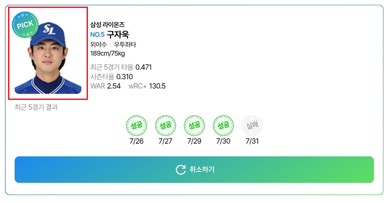
Task: Click the 7/30 성공 stamp
Action: coord(223,125)
